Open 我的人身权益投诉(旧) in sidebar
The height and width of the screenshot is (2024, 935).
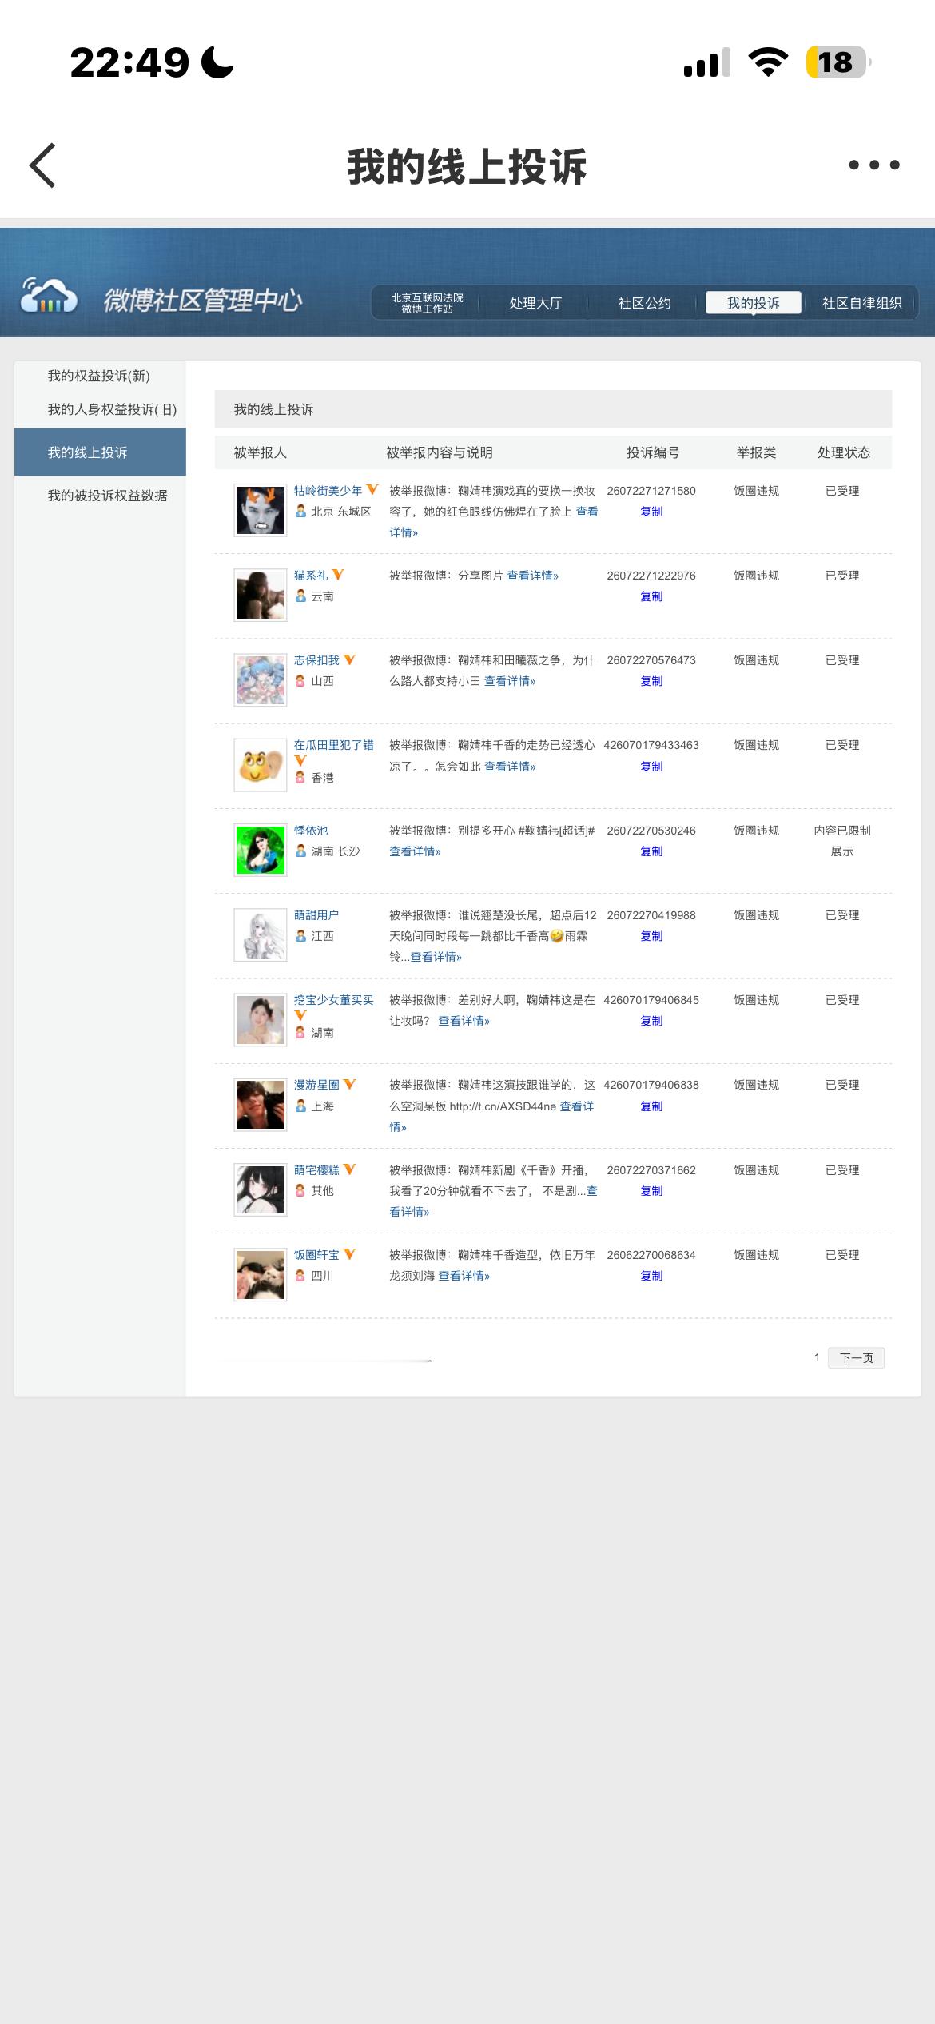(x=112, y=409)
